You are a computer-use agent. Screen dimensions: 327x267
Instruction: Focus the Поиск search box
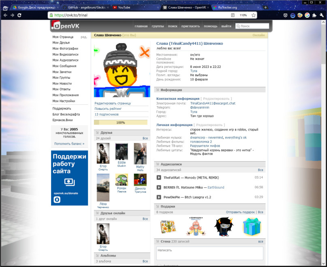click(x=252, y=26)
